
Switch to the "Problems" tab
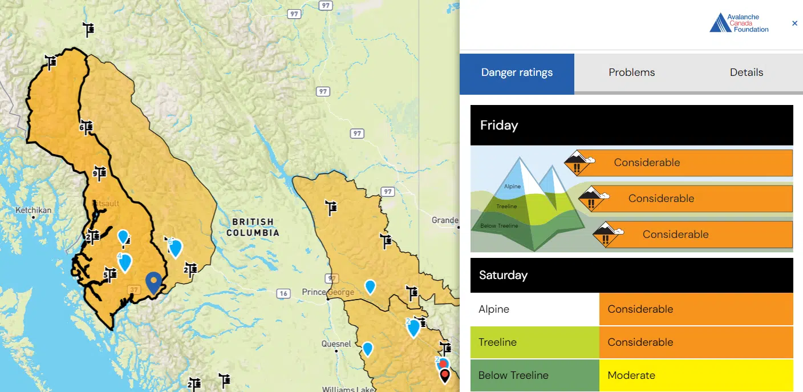click(x=631, y=72)
